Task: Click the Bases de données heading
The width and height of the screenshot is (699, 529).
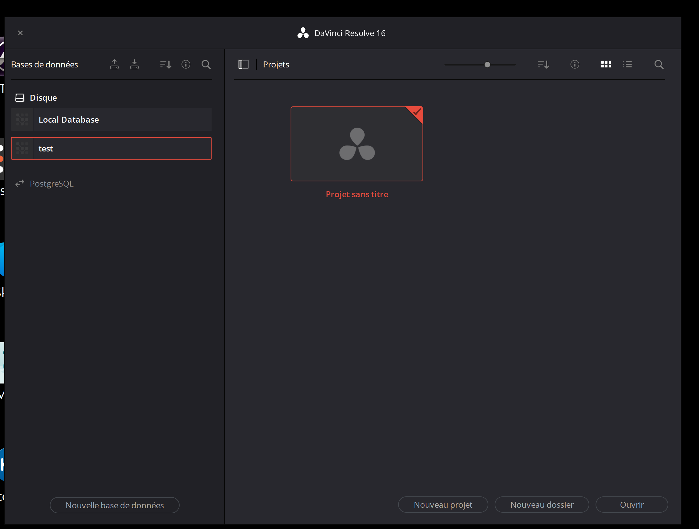Action: pos(45,65)
